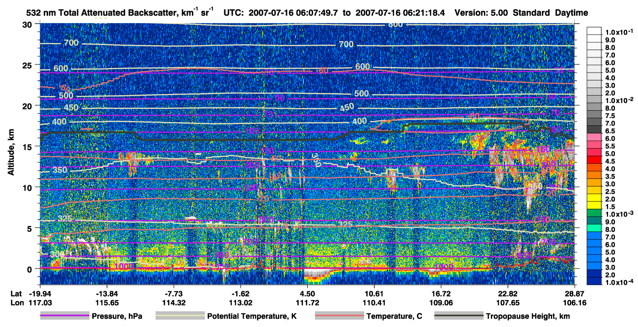Click latitude value 10.61
Screen dimensions: 638x327
pos(374,293)
